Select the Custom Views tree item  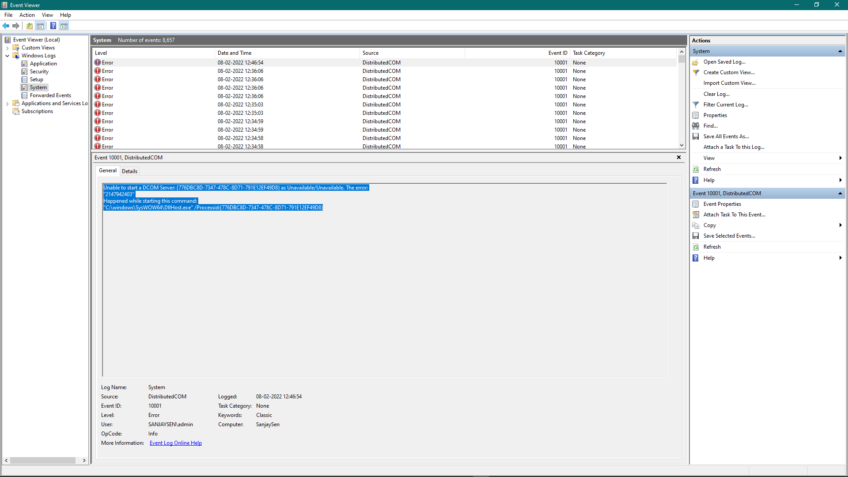tap(38, 48)
